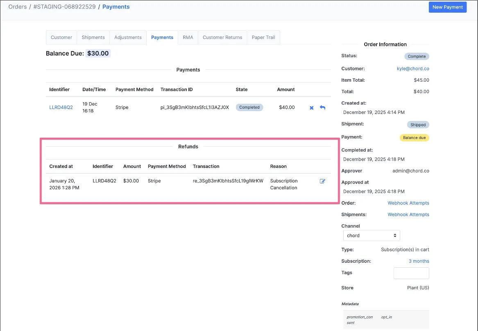Click the Item Total $45.00 value
The width and height of the screenshot is (478, 331).
pos(421,81)
